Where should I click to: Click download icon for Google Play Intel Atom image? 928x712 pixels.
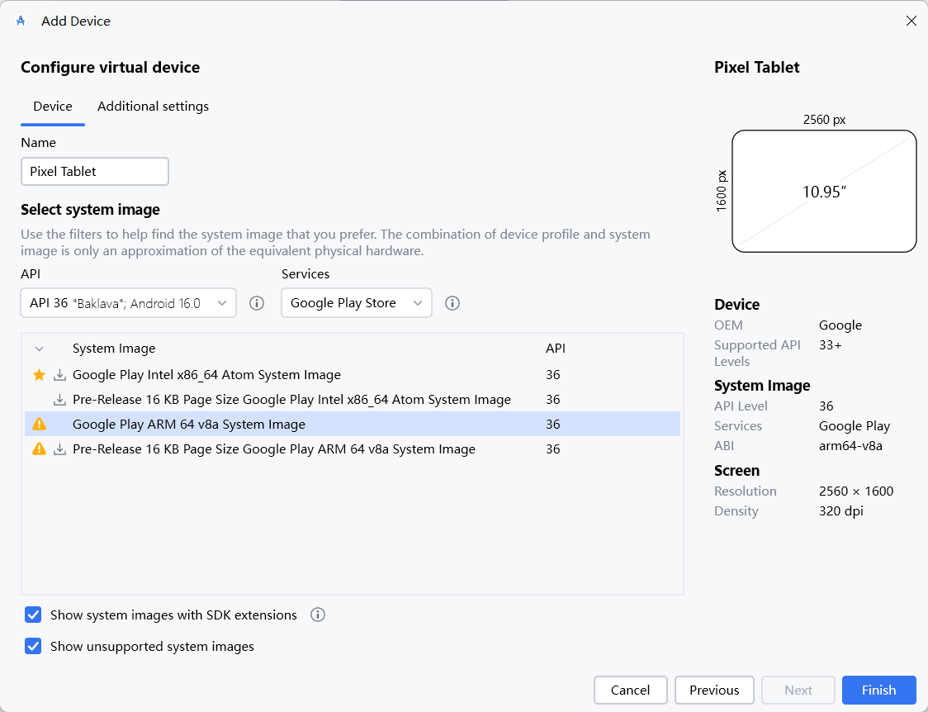tap(59, 375)
